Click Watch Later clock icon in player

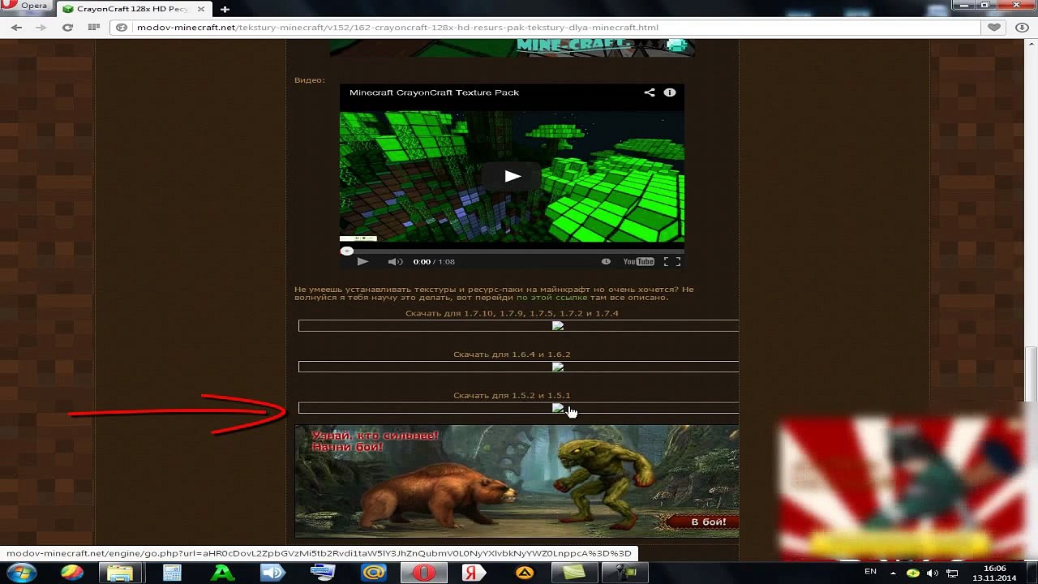[x=606, y=261]
